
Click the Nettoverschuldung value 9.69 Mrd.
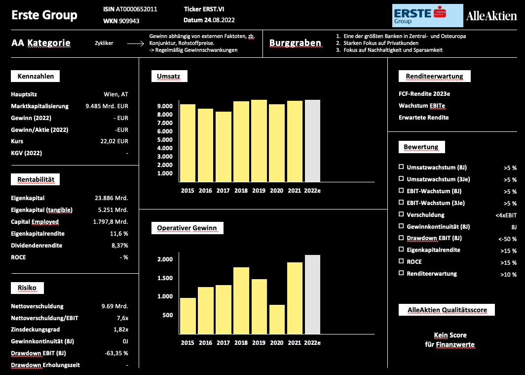[115, 306]
